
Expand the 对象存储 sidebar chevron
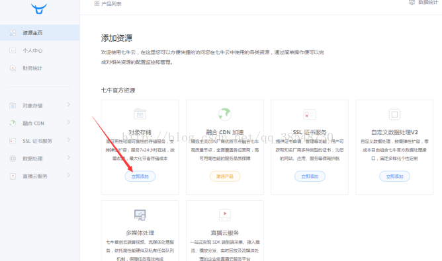click(x=69, y=105)
